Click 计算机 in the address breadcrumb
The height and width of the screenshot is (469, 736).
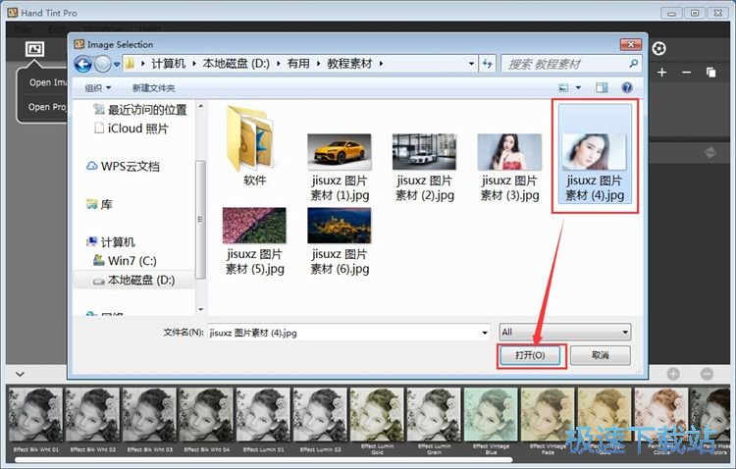pos(169,64)
